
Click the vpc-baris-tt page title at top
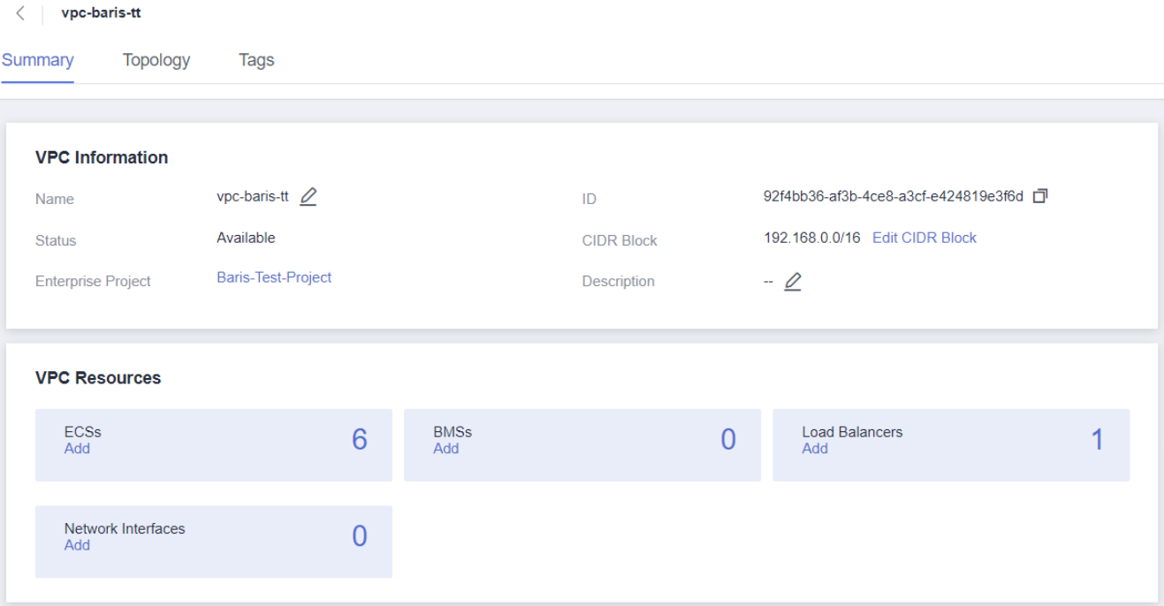tap(101, 13)
